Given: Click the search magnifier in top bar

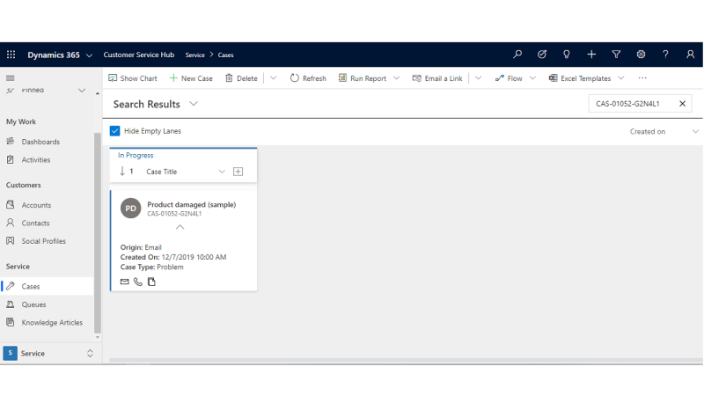Looking at the screenshot, I should 517,55.
